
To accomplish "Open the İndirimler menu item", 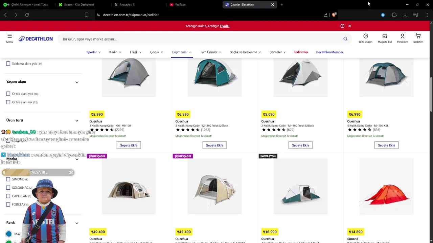I will pyautogui.click(x=301, y=52).
